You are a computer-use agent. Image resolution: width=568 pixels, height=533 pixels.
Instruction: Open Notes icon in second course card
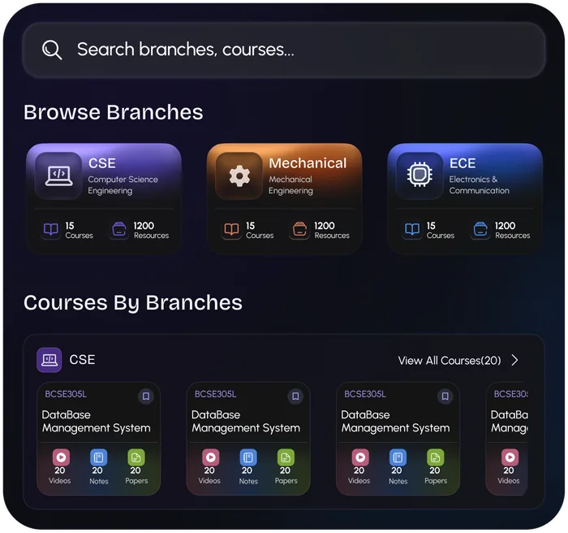(248, 457)
